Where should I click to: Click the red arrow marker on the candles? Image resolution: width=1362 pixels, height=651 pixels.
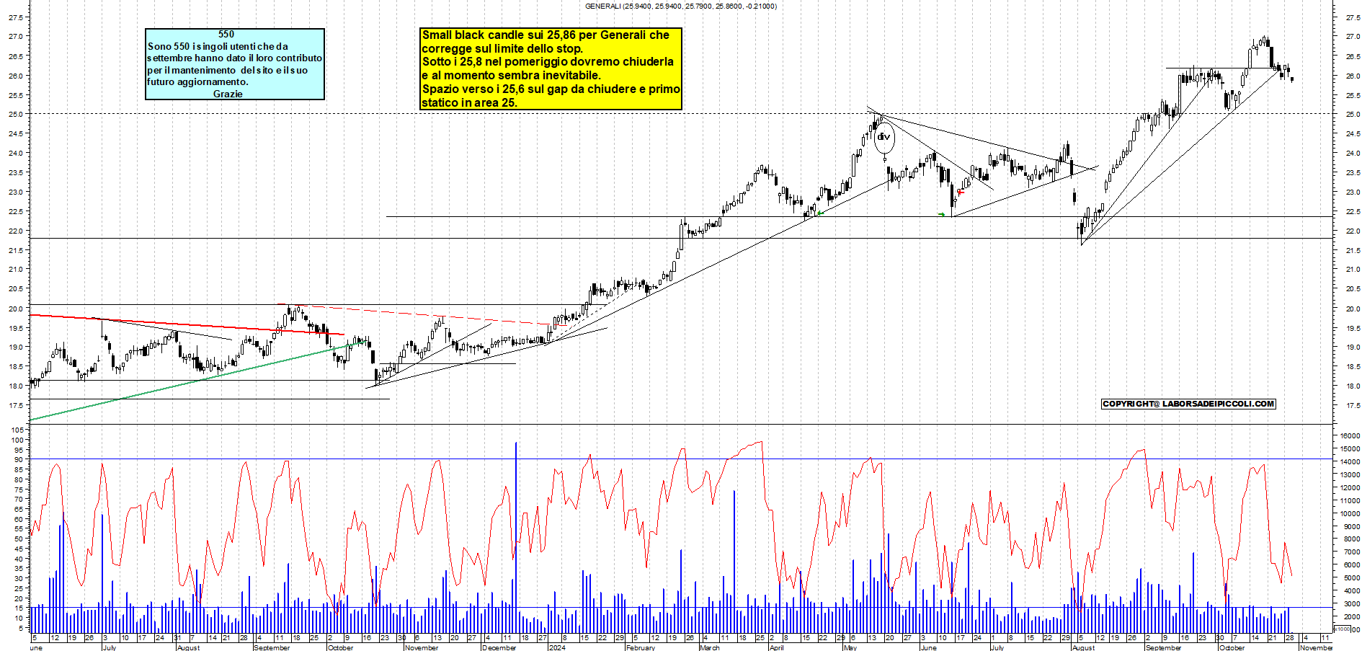[960, 192]
